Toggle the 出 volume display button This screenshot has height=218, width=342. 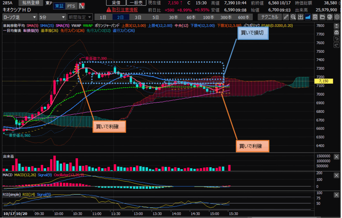301,17
